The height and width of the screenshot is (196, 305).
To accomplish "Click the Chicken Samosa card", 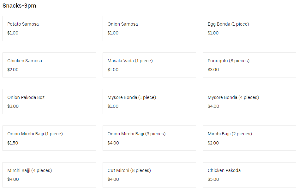I will click(x=49, y=65).
